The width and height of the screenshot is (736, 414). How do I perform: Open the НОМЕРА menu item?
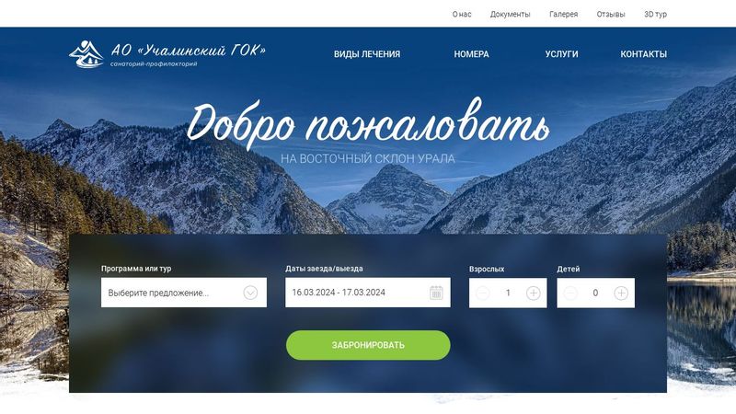[x=471, y=54]
